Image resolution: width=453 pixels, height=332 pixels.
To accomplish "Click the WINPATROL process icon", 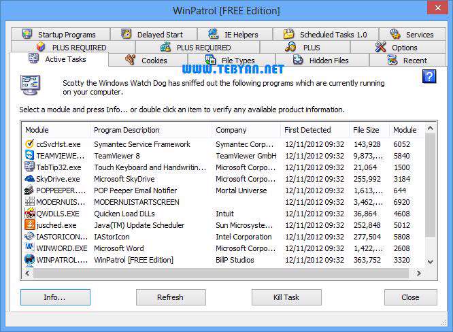I will click(29, 259).
